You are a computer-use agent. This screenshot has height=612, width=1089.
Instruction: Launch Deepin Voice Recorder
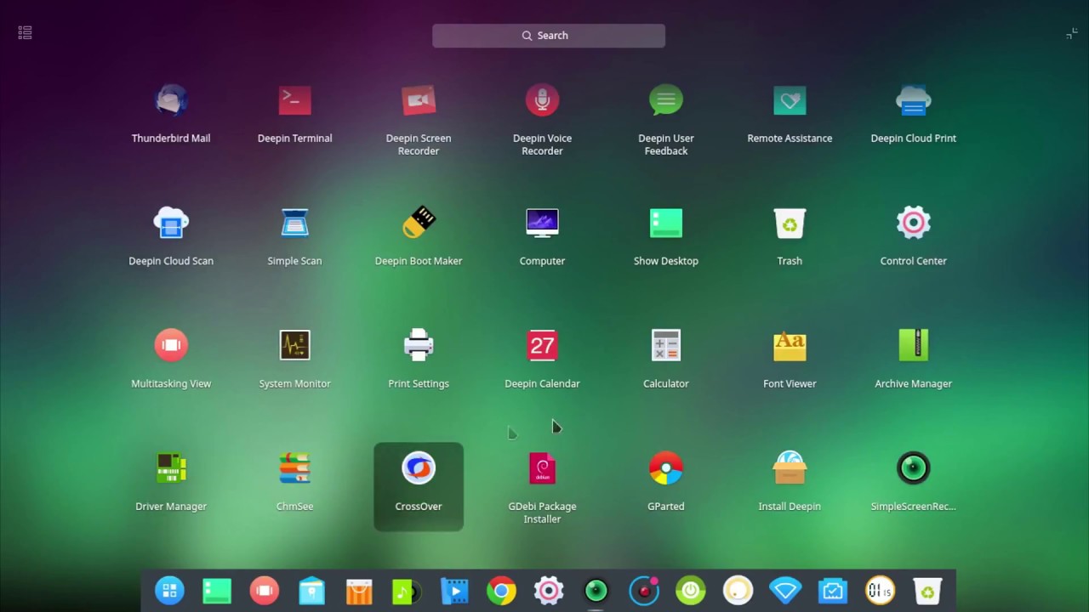click(542, 100)
